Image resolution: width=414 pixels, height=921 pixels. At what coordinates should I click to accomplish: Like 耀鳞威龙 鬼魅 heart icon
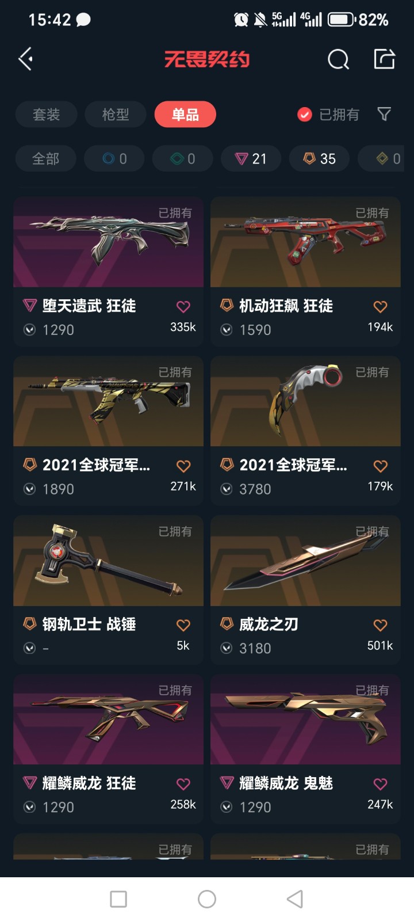coord(380,784)
